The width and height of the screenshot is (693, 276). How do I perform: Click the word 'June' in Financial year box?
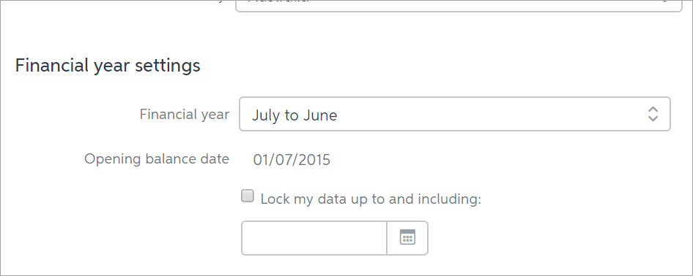320,115
